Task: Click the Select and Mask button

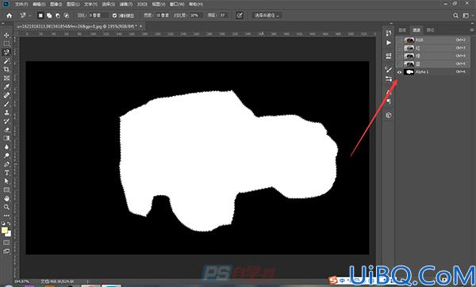Action: [267, 15]
